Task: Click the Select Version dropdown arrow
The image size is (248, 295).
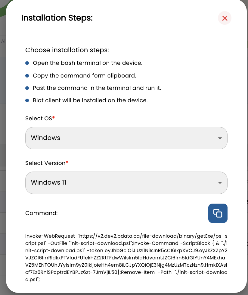Action: coord(219,182)
